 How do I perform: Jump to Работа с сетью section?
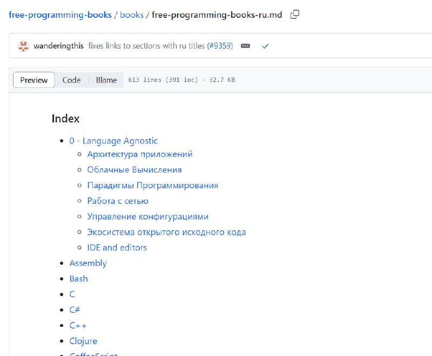coord(118,201)
